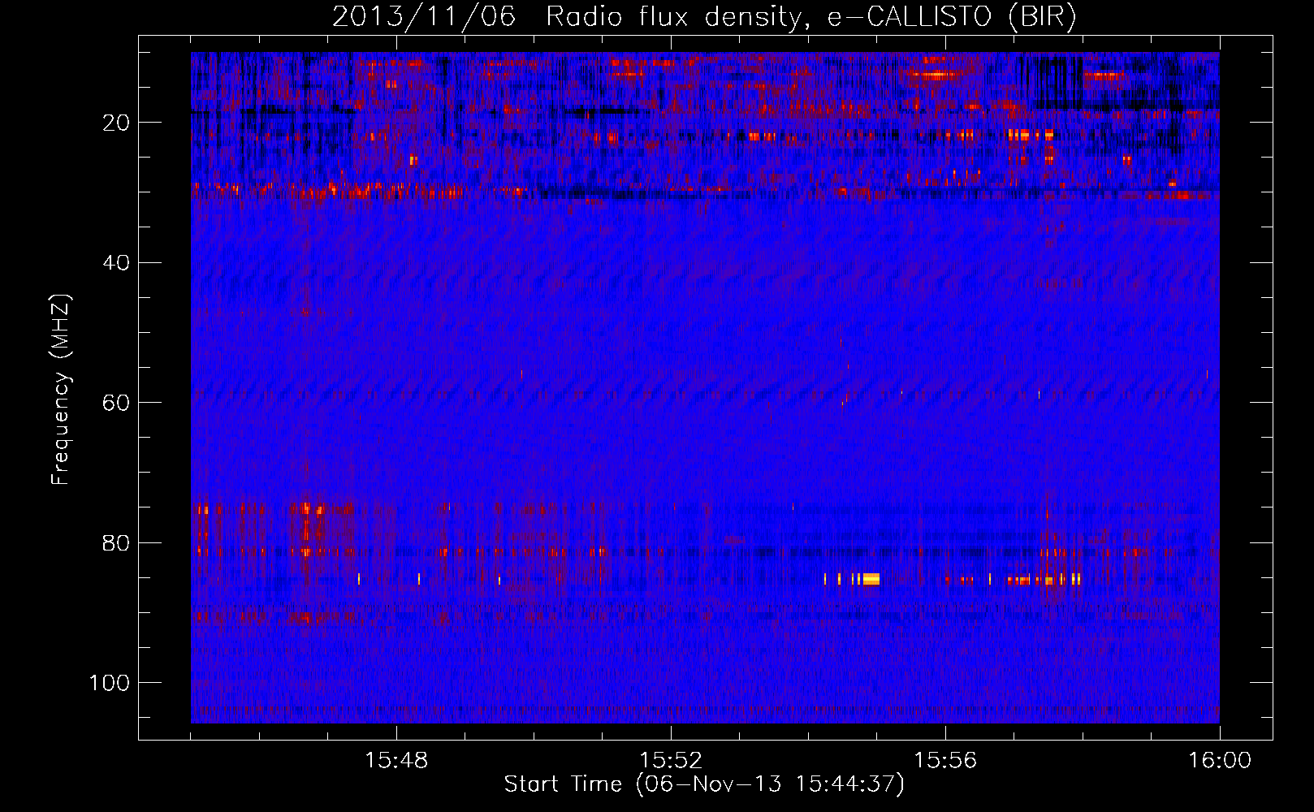
Task: Click the 'Start Time (06-Nov-13 15:44:37)' axis label
Action: click(x=704, y=784)
